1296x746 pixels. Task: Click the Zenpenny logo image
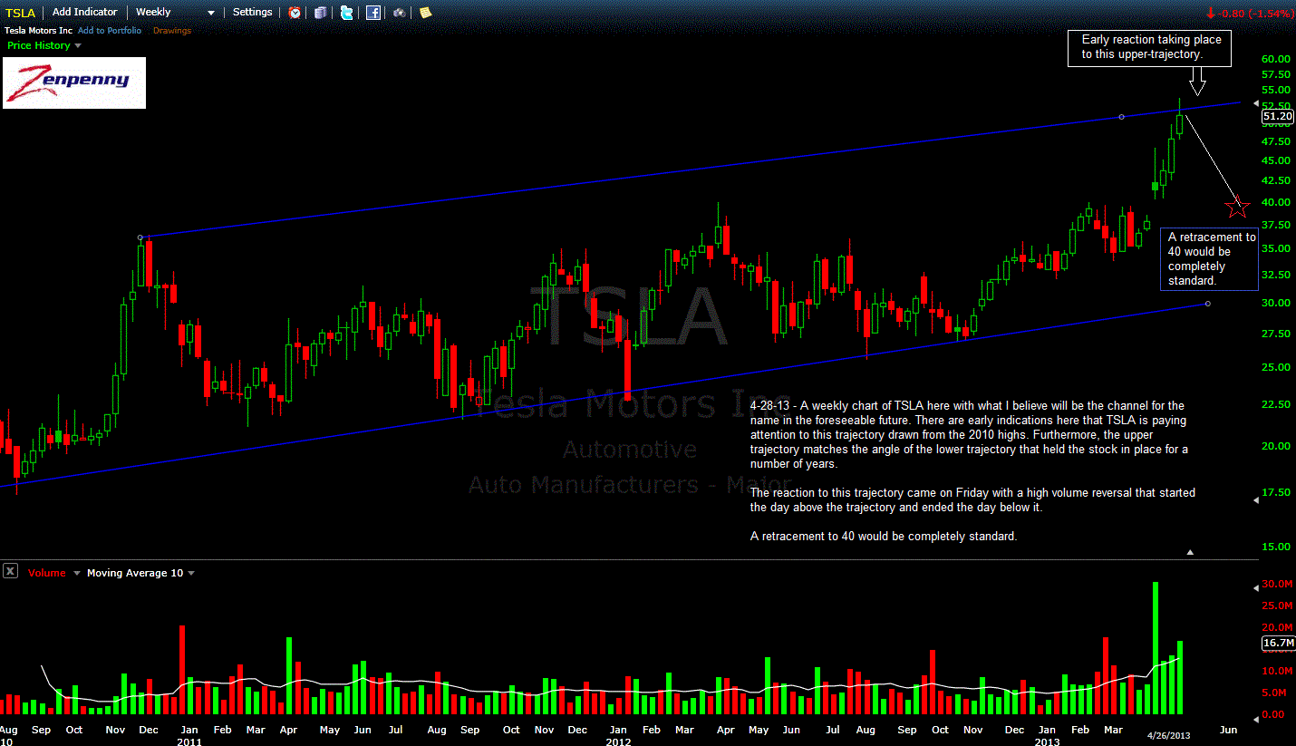74,82
